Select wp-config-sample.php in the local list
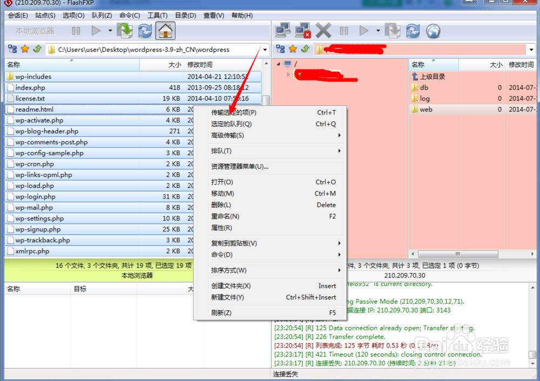This screenshot has width=540, height=381. (99, 153)
